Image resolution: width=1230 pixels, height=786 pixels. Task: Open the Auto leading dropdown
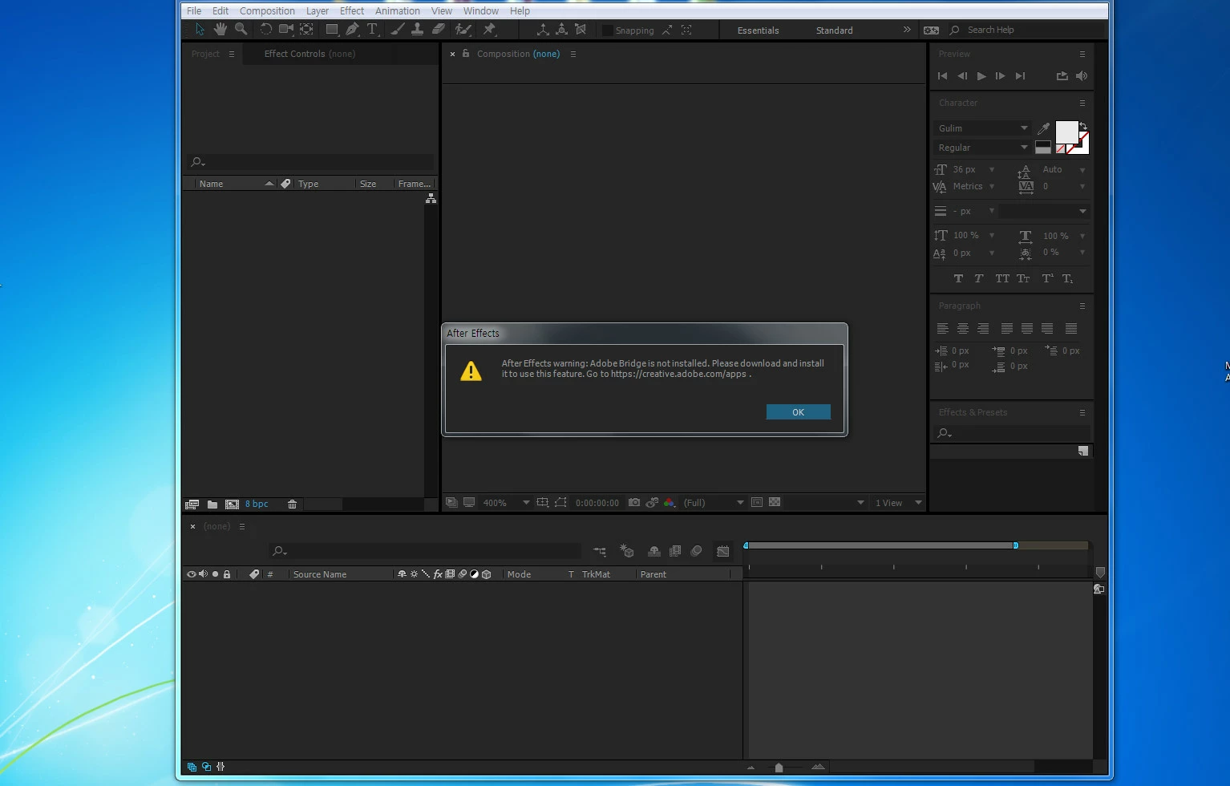pyautogui.click(x=1082, y=170)
